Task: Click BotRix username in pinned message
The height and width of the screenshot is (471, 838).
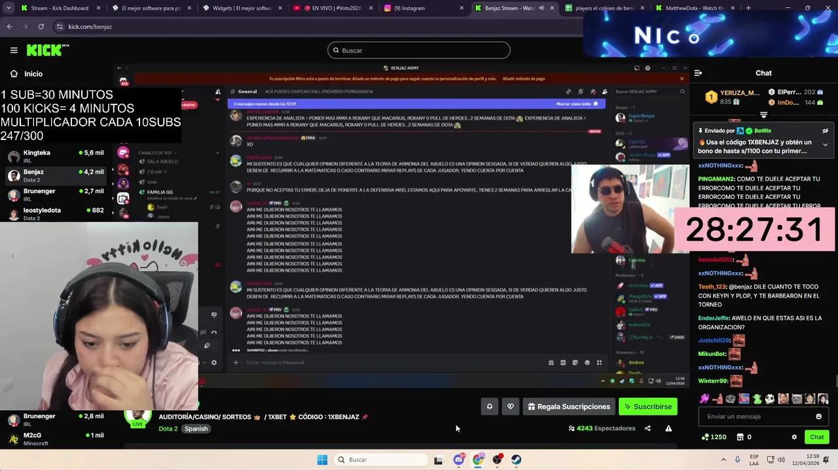Action: point(762,131)
